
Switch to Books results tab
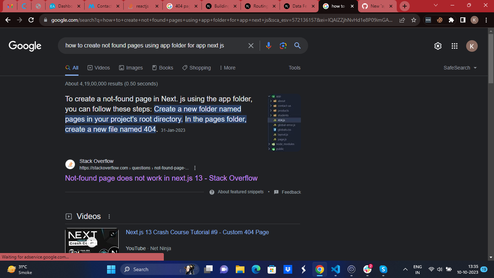(162, 68)
